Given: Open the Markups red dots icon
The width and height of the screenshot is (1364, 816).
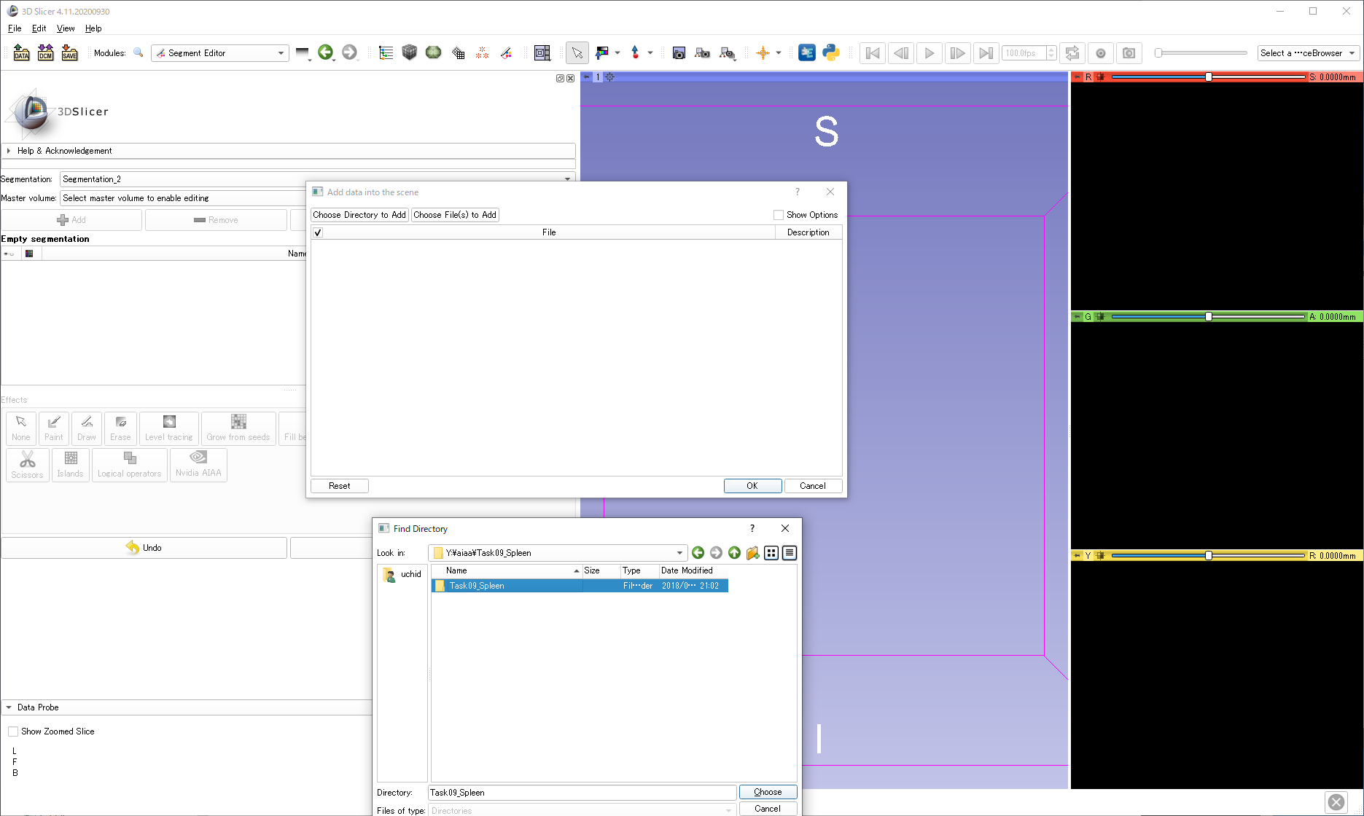Looking at the screenshot, I should pos(482,52).
